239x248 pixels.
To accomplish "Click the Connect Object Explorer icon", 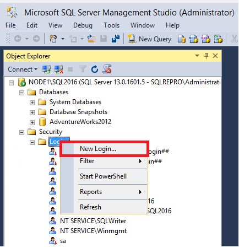I will (x=46, y=69).
